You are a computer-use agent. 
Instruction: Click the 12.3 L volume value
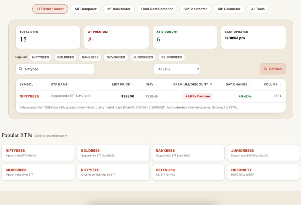[x=278, y=96]
